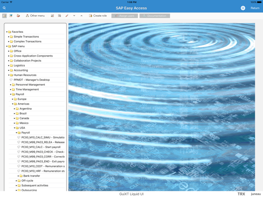Open the search magnifier in the header
The width and height of the screenshot is (263, 197).
(4, 8)
